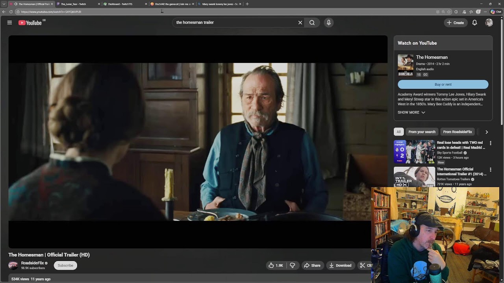Close the Homesman Official Trailer tab
This screenshot has width=504, height=283.
pos(52,4)
